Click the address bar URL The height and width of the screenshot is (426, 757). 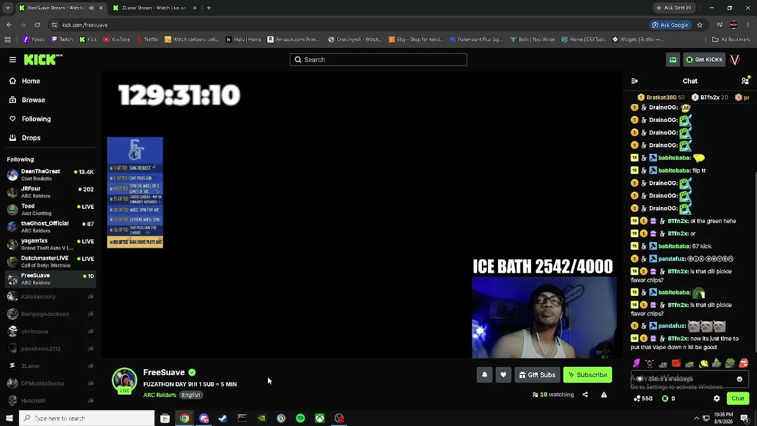coord(85,25)
